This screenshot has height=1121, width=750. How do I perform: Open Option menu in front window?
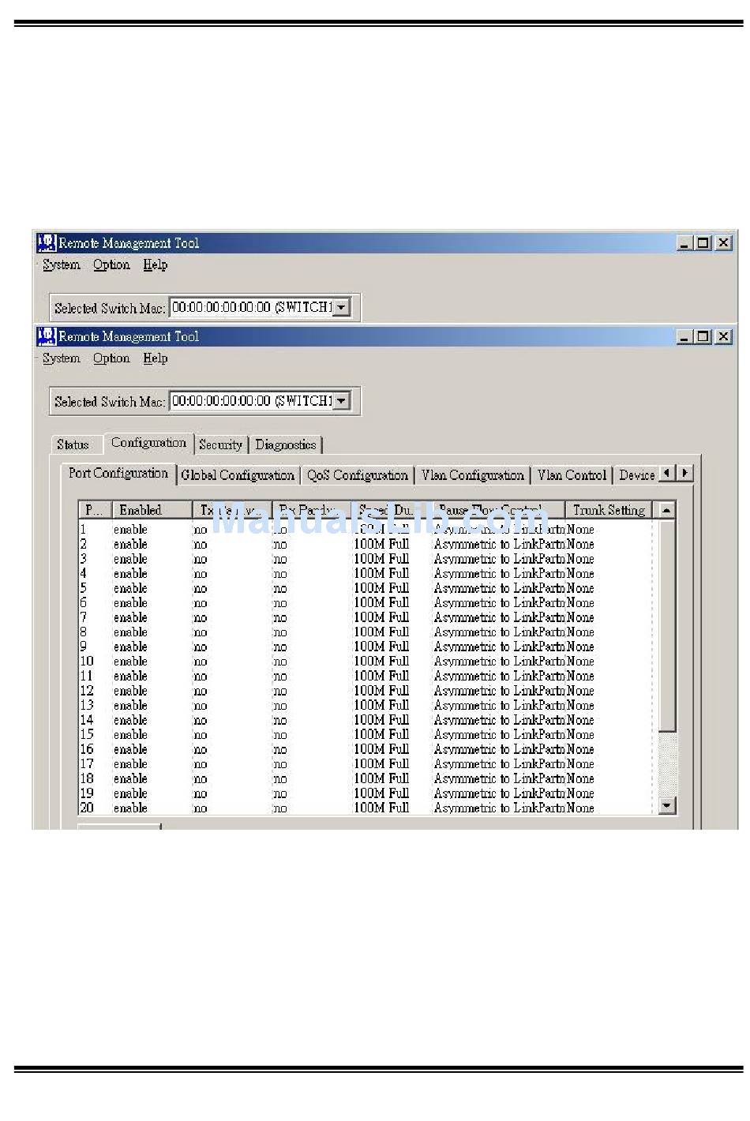tap(111, 358)
